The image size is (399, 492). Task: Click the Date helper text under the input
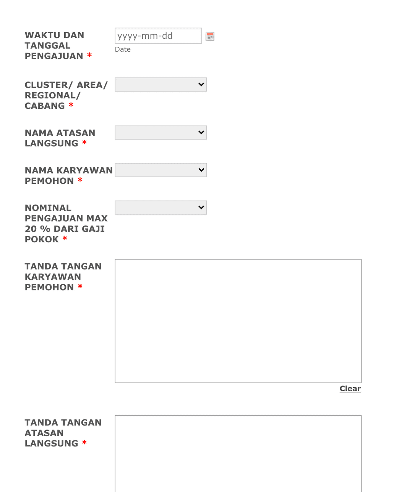(x=122, y=49)
